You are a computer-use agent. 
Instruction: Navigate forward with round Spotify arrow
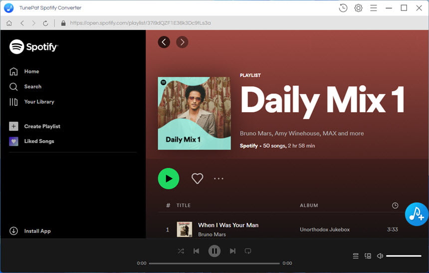(x=182, y=42)
